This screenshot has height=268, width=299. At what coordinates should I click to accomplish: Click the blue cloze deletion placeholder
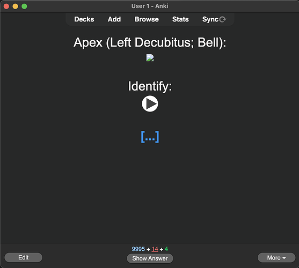tap(150, 137)
